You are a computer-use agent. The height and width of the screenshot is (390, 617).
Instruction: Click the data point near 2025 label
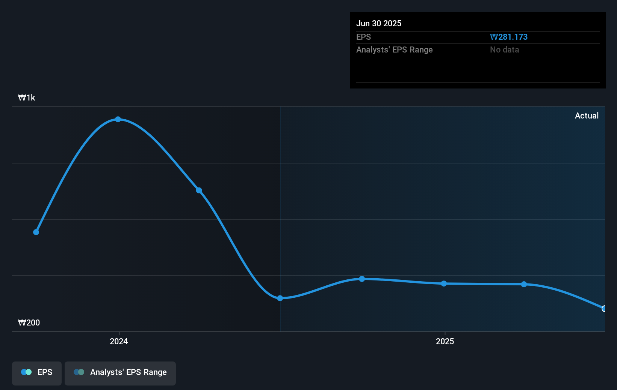click(x=444, y=284)
